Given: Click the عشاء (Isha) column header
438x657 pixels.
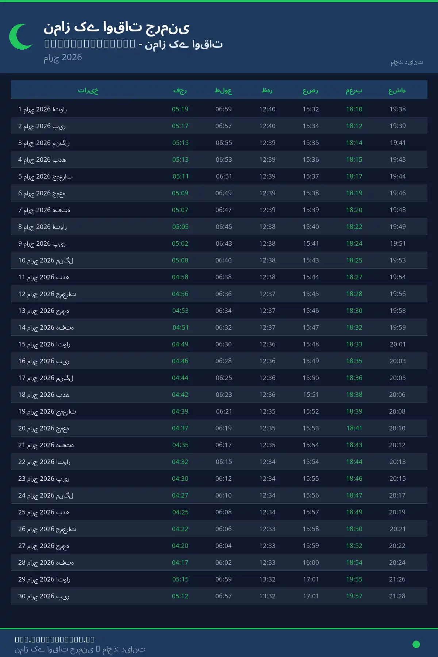Looking at the screenshot, I should (397, 90).
